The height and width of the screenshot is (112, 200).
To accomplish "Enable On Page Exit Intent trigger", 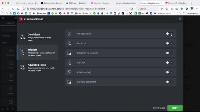I will pyautogui.click(x=169, y=82).
